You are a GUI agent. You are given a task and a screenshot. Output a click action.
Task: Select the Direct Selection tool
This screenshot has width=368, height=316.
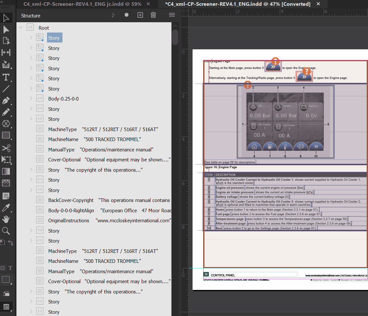pos(6,30)
